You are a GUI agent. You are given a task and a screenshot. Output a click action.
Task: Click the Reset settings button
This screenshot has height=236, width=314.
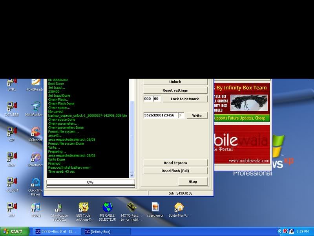click(175, 90)
